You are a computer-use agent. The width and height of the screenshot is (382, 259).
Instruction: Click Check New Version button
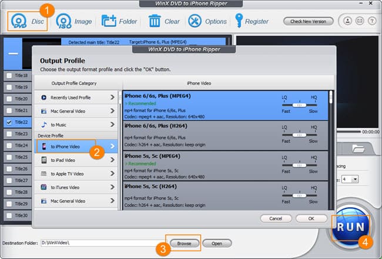click(308, 21)
